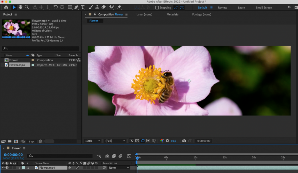
Task: Select the Brush tool
Action: pos(91,7)
